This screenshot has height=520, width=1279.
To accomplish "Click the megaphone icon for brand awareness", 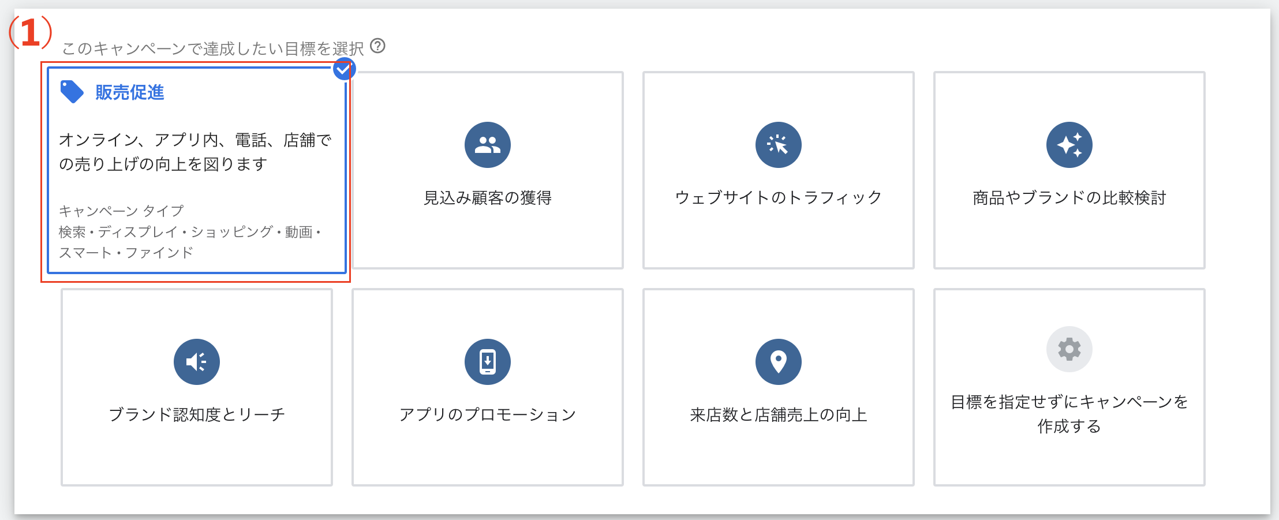I will [197, 362].
